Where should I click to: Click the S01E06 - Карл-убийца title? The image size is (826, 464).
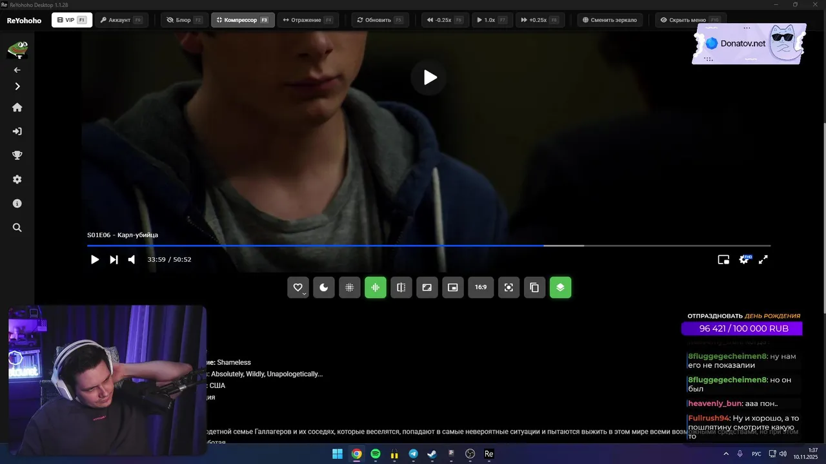point(123,235)
